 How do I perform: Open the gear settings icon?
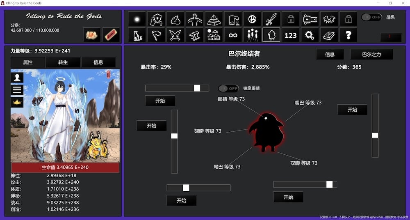coord(310,35)
